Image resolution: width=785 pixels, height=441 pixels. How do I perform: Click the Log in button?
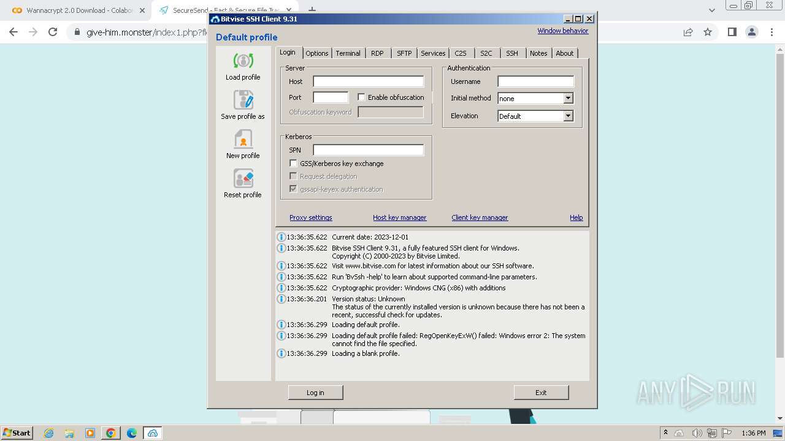(315, 393)
